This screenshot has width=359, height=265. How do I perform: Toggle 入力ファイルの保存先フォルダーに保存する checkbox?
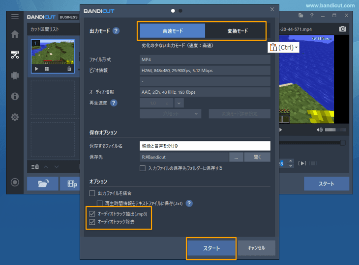143,168
